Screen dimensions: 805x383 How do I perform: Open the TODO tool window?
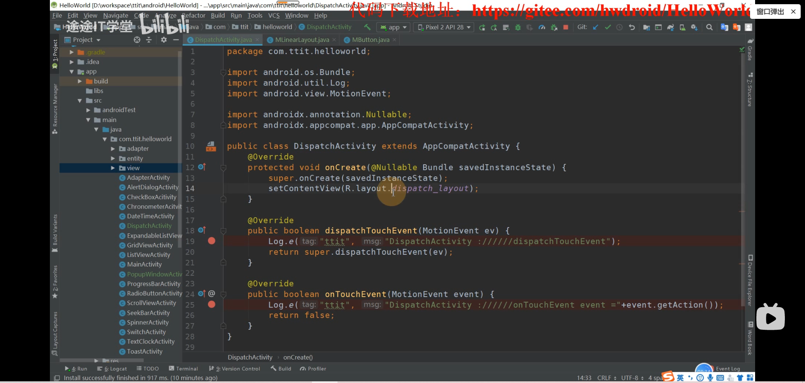tap(148, 369)
